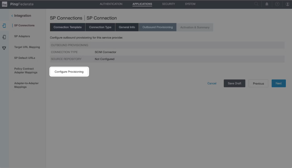
Task: Click the SOURCE REPOSITORY label
Action: point(66,59)
